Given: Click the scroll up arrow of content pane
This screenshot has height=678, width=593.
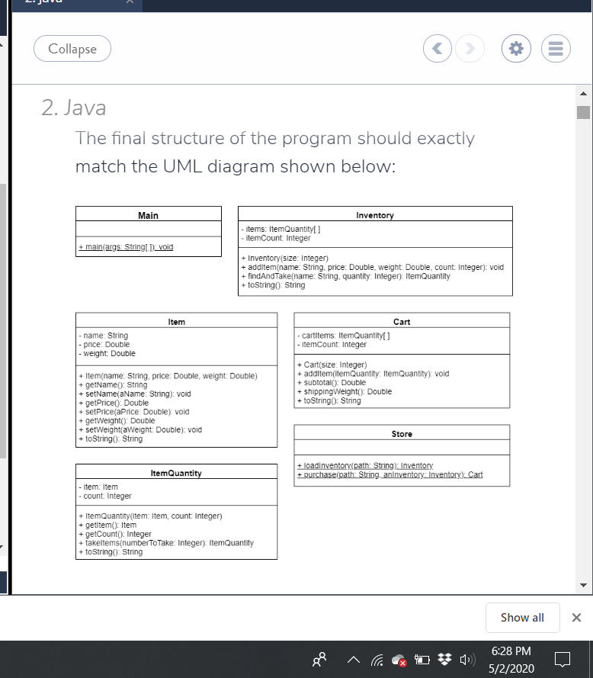Looking at the screenshot, I should (x=583, y=93).
